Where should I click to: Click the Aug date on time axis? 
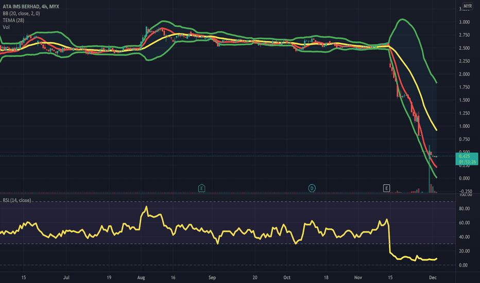coord(141,277)
